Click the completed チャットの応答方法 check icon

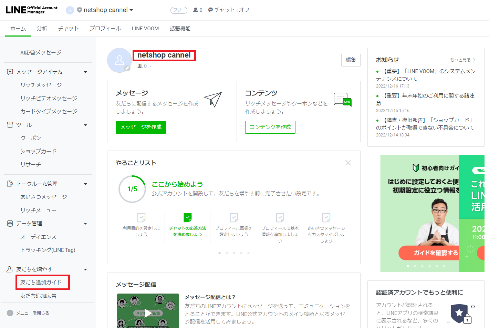(188, 217)
